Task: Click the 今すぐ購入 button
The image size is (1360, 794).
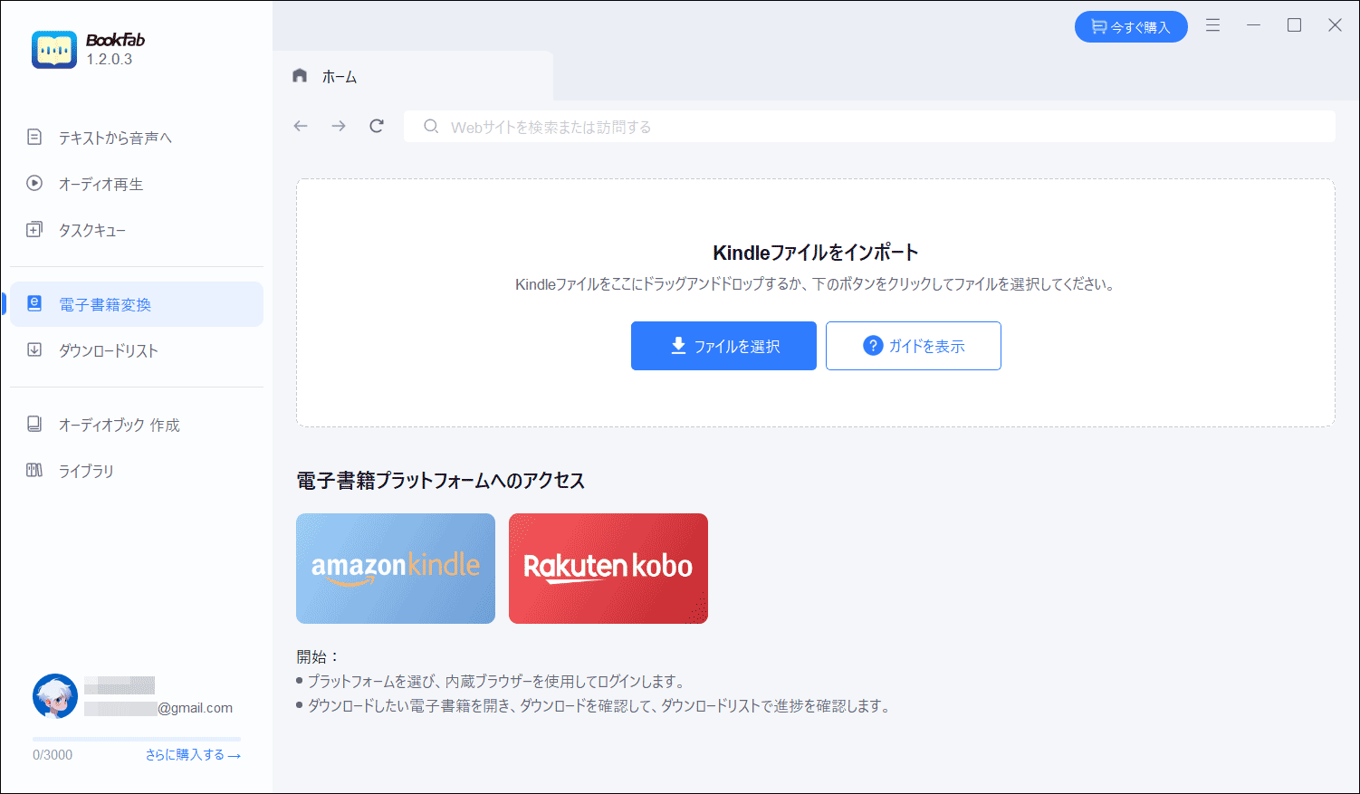Action: click(x=1131, y=27)
